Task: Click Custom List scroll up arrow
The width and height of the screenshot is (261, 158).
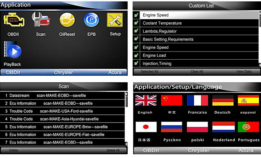Action: coord(260,14)
